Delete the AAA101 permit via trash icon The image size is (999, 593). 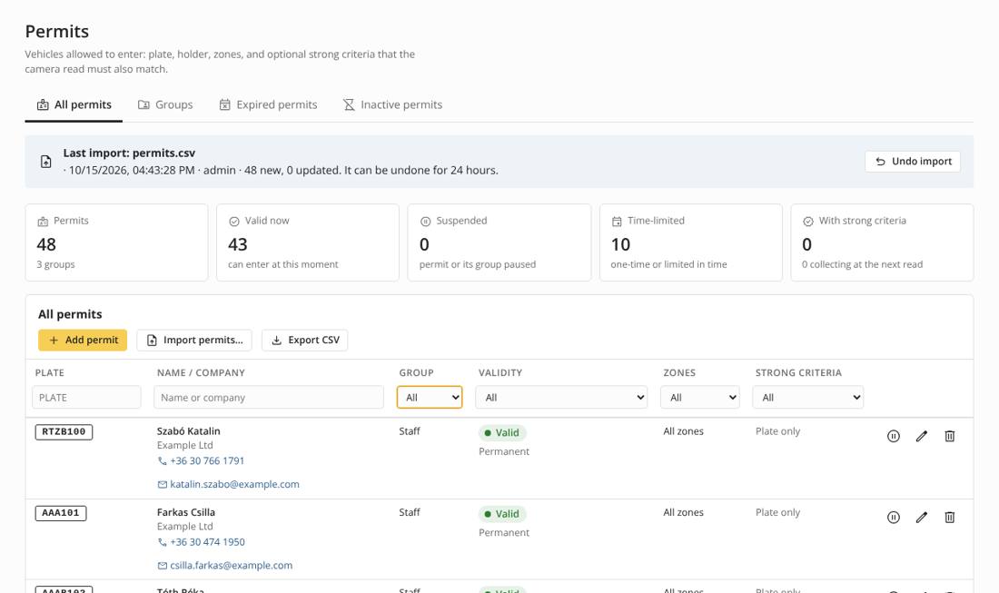tap(949, 518)
